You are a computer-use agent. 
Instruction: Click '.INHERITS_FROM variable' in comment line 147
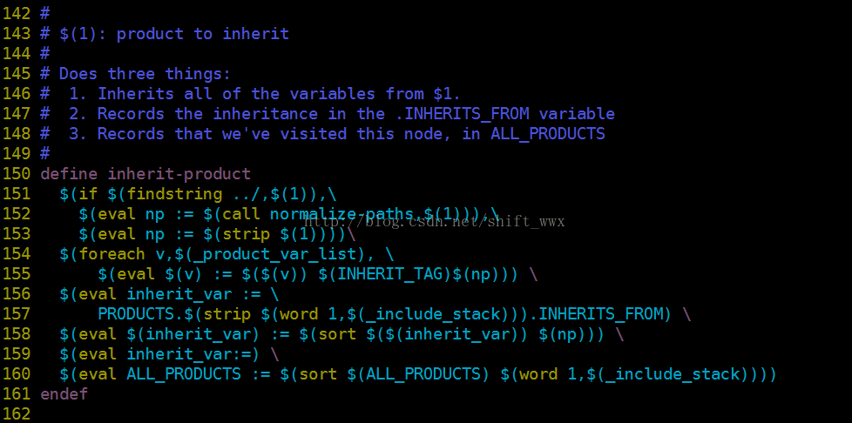pos(504,114)
